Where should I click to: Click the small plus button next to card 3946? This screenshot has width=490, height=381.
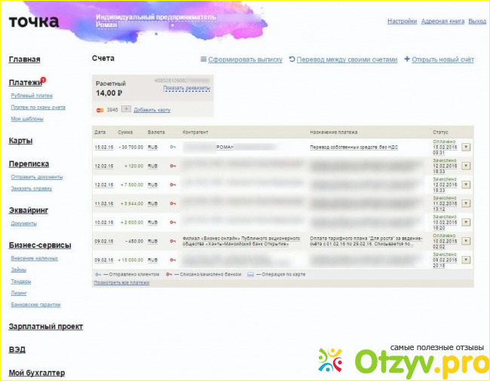point(126,109)
